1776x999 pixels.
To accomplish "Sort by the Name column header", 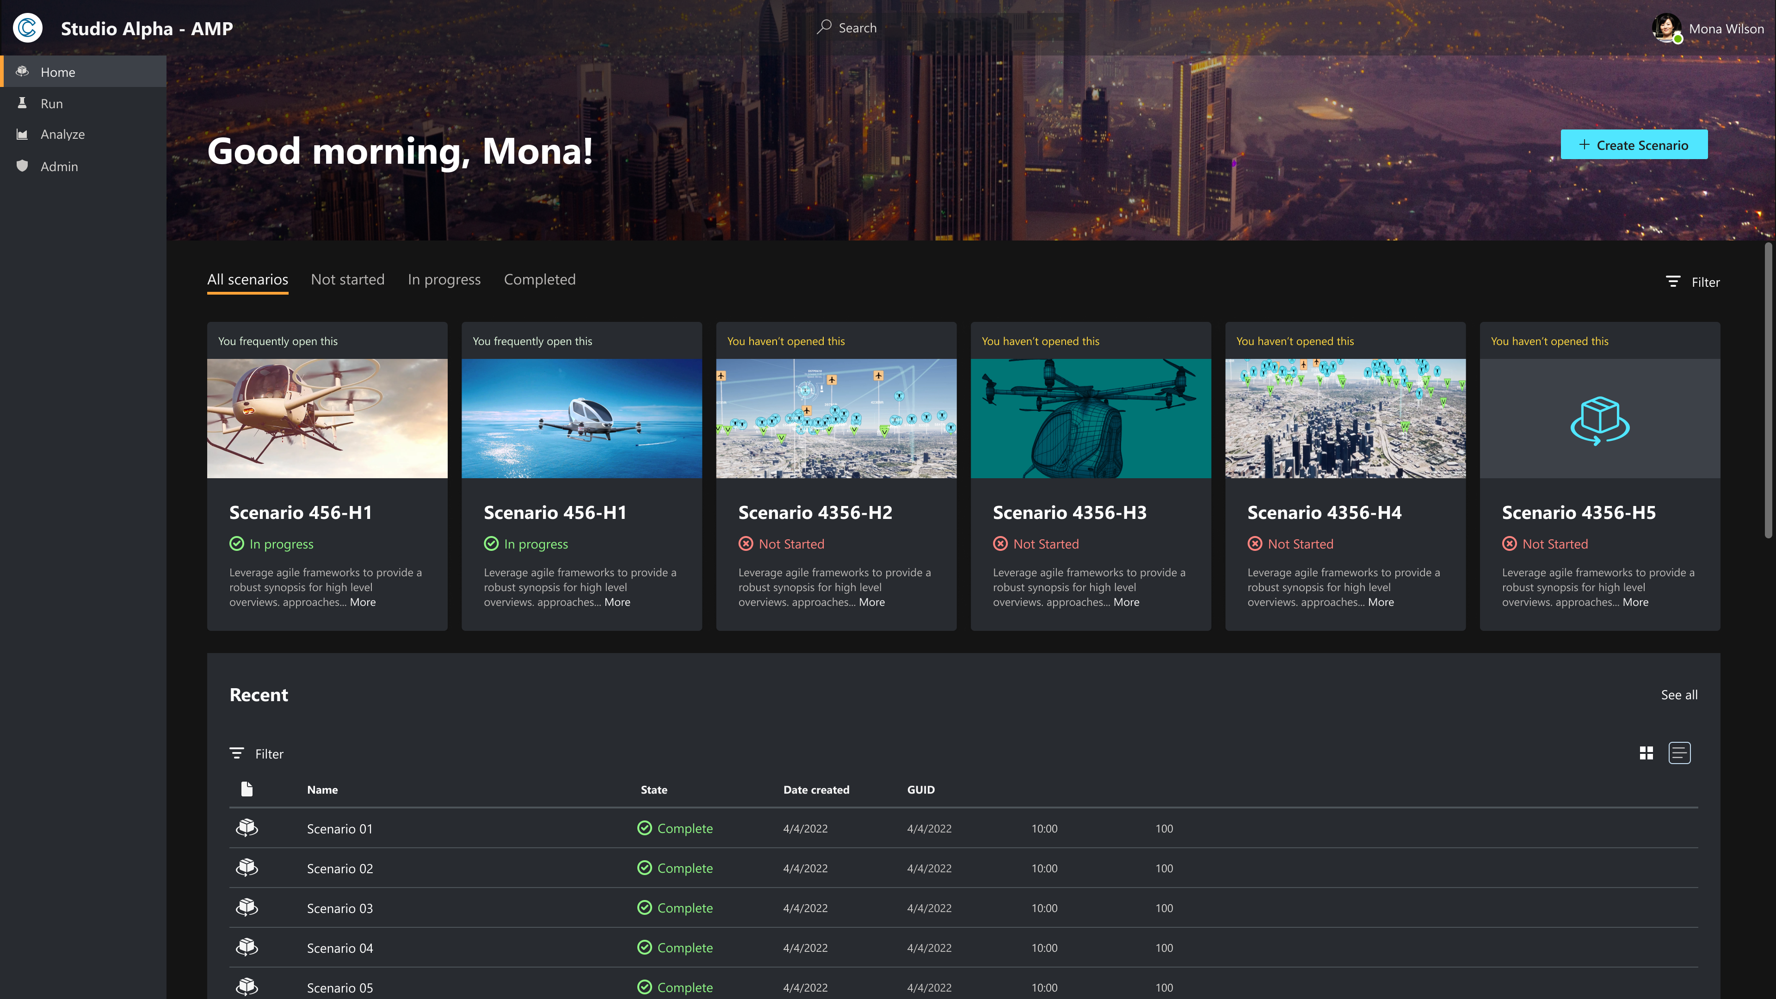I will tap(322, 789).
